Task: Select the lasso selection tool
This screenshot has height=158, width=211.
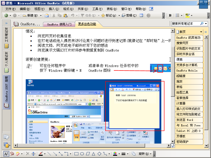Action: tap(11, 154)
